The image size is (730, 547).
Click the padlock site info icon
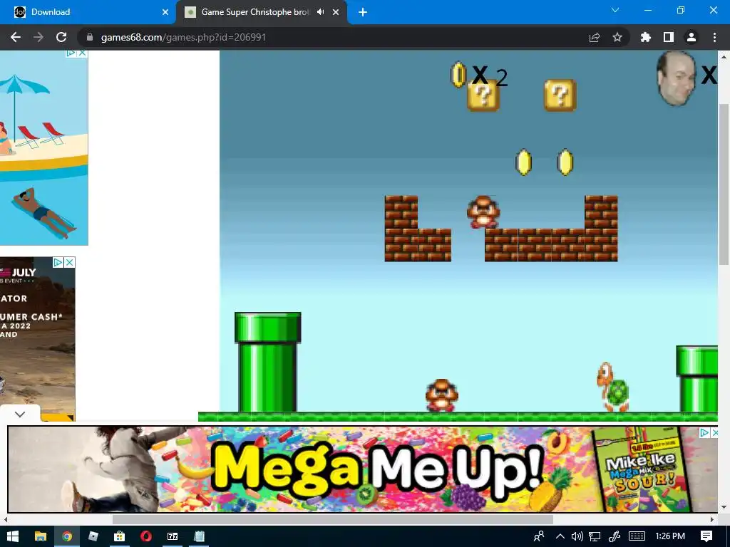click(90, 37)
